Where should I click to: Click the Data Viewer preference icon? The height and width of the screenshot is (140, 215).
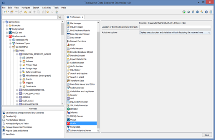click(68, 38)
